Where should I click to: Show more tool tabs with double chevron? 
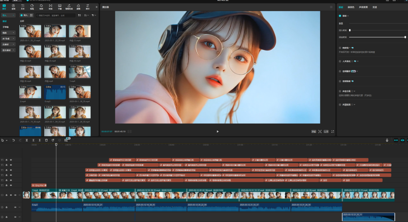[x=97, y=7]
